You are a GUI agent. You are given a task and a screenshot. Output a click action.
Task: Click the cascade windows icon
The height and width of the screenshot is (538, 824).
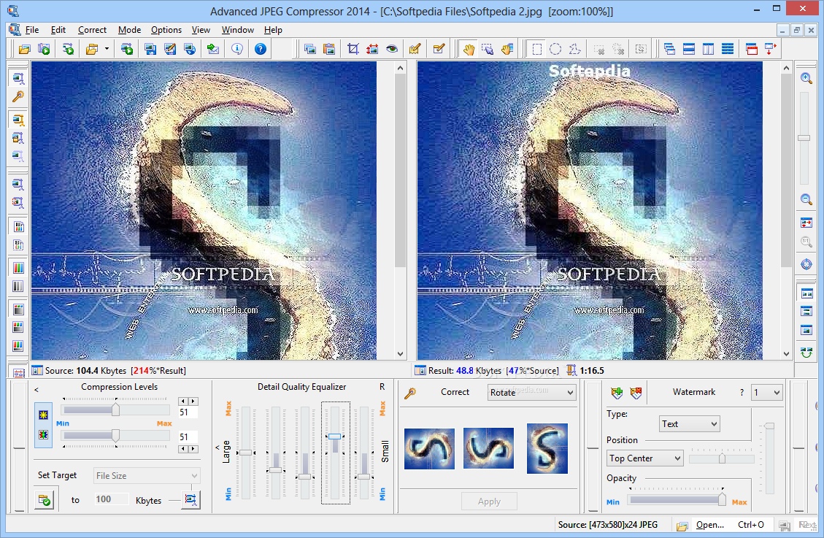(x=669, y=50)
